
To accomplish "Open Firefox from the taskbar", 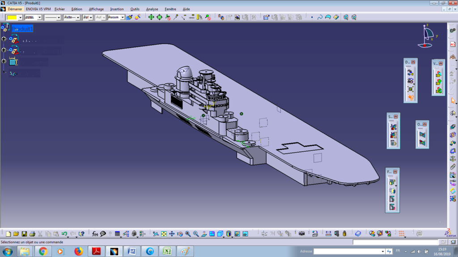I will click(x=79, y=251).
